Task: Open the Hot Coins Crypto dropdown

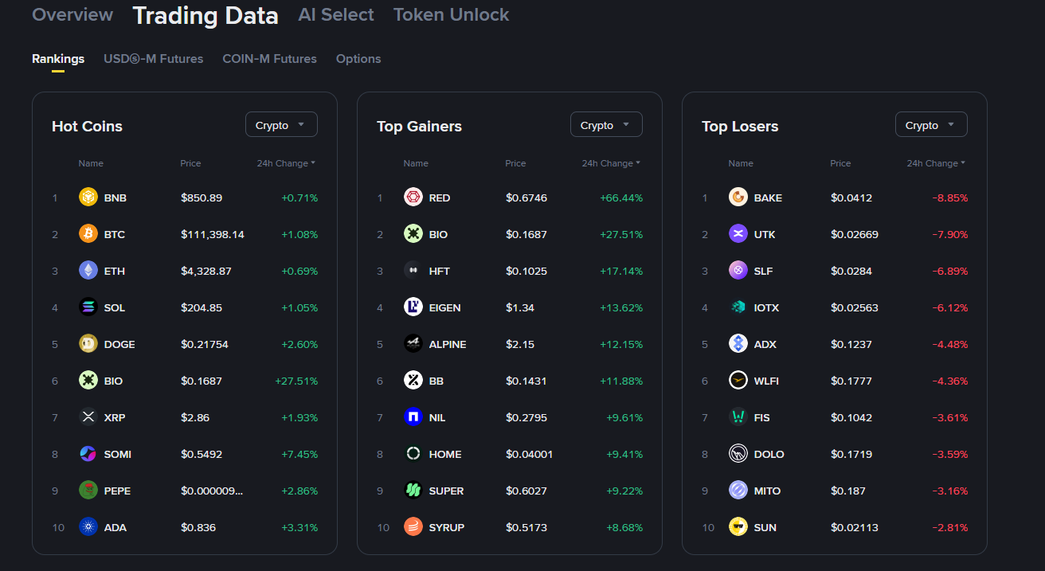Action: 281,125
